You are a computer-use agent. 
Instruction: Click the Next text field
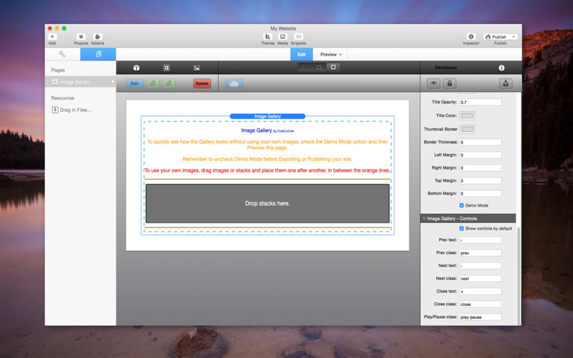pos(480,266)
